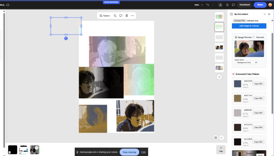Delete the selected element with trash icon
Image resolution: width=274 pixels, height=156 pixels.
pos(127,16)
